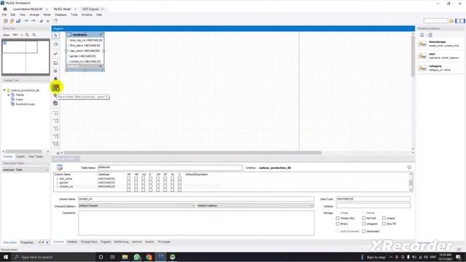Tick the Zero Fill checkbox
466x262 pixels.
(384, 223)
